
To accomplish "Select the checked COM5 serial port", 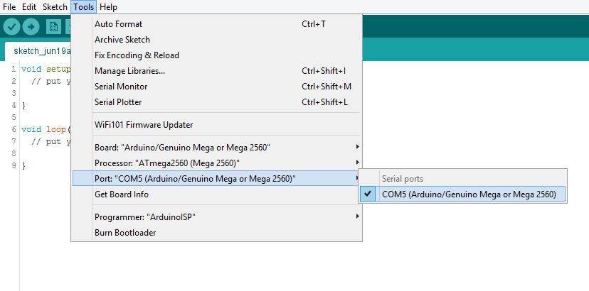I will 462,194.
